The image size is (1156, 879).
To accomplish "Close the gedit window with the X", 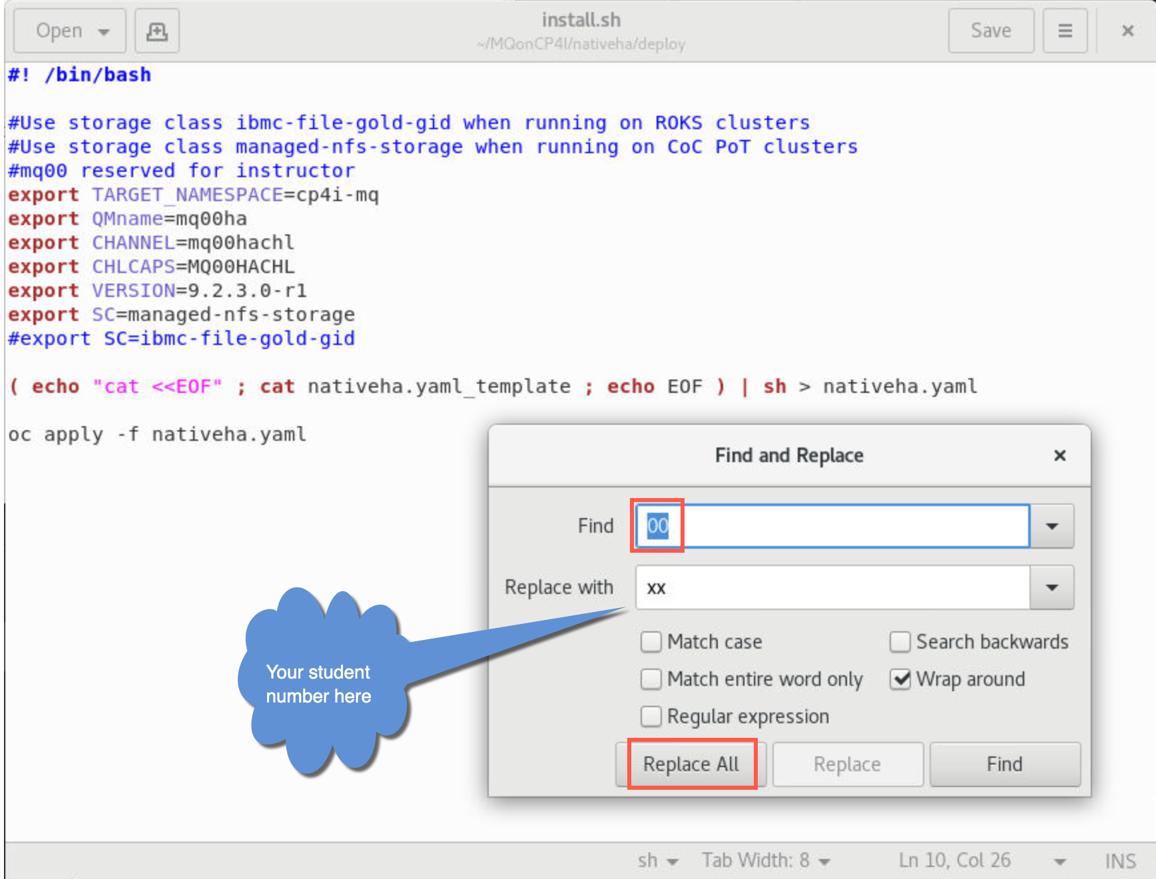I will 1127,31.
